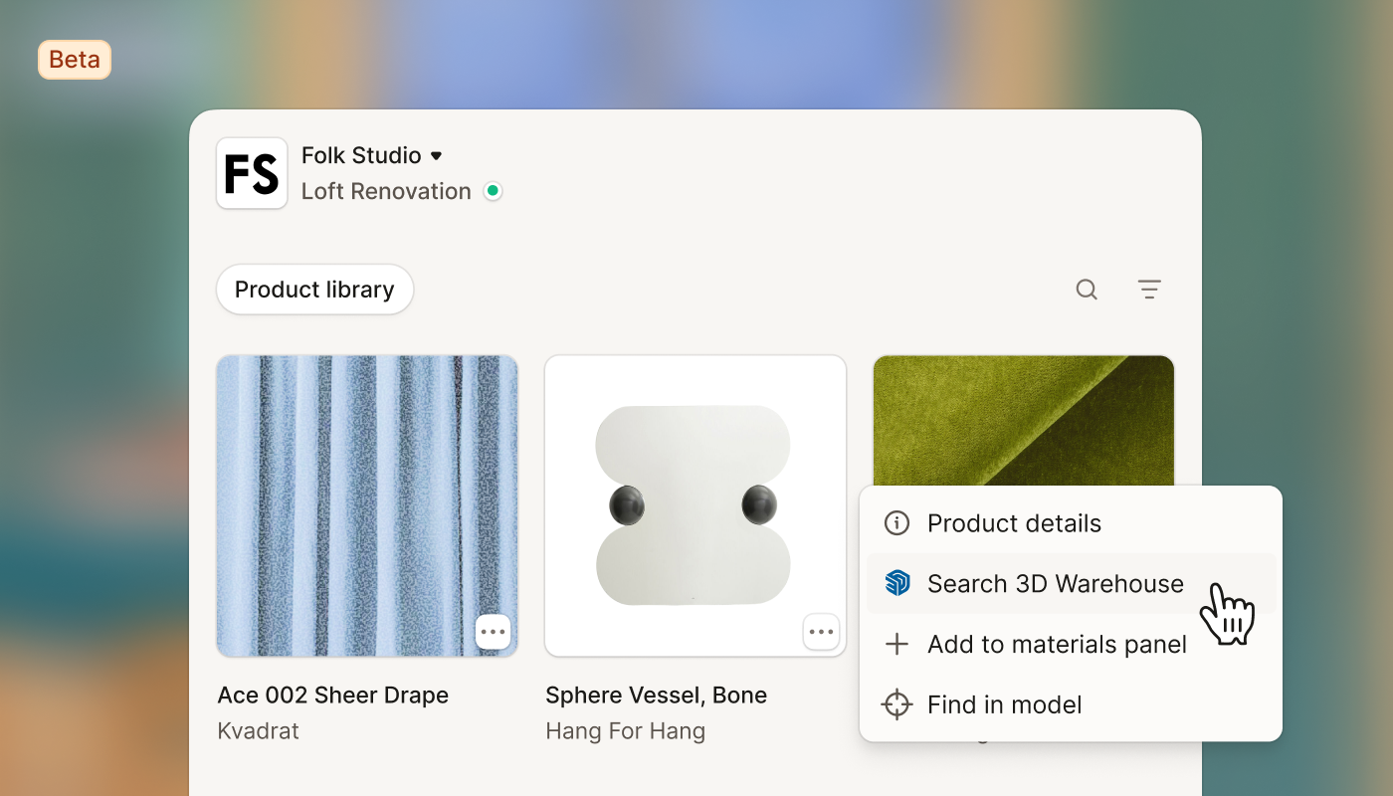Click the FS Folk Studio logo
Screen dimensions: 1393x796
[252, 173]
